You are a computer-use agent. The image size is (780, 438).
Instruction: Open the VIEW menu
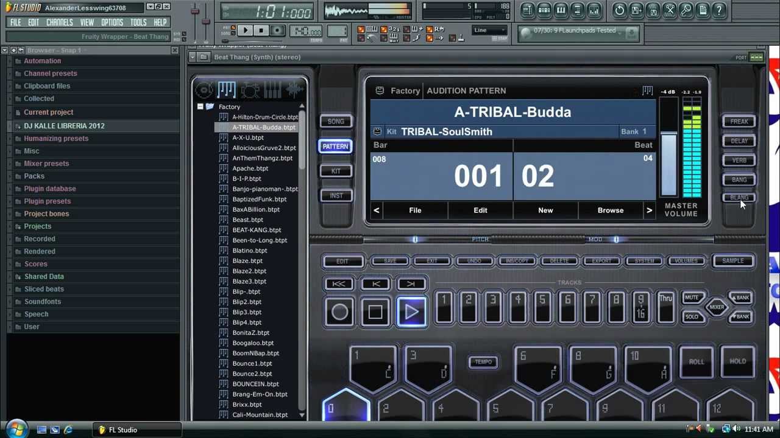pos(87,23)
